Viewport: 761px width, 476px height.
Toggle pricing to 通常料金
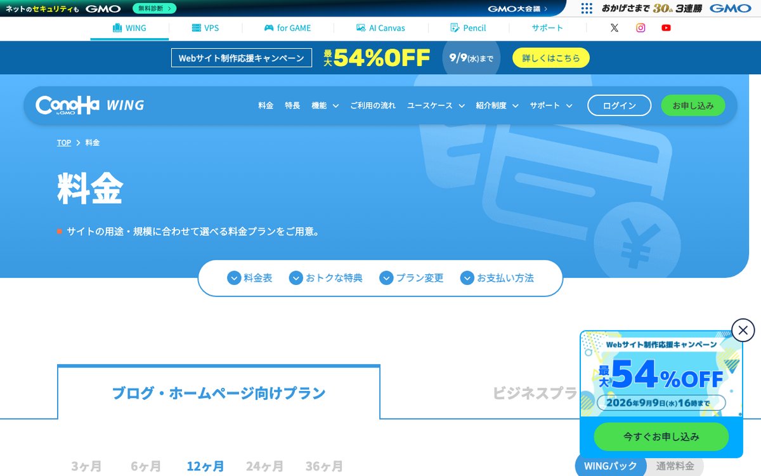tap(675, 466)
